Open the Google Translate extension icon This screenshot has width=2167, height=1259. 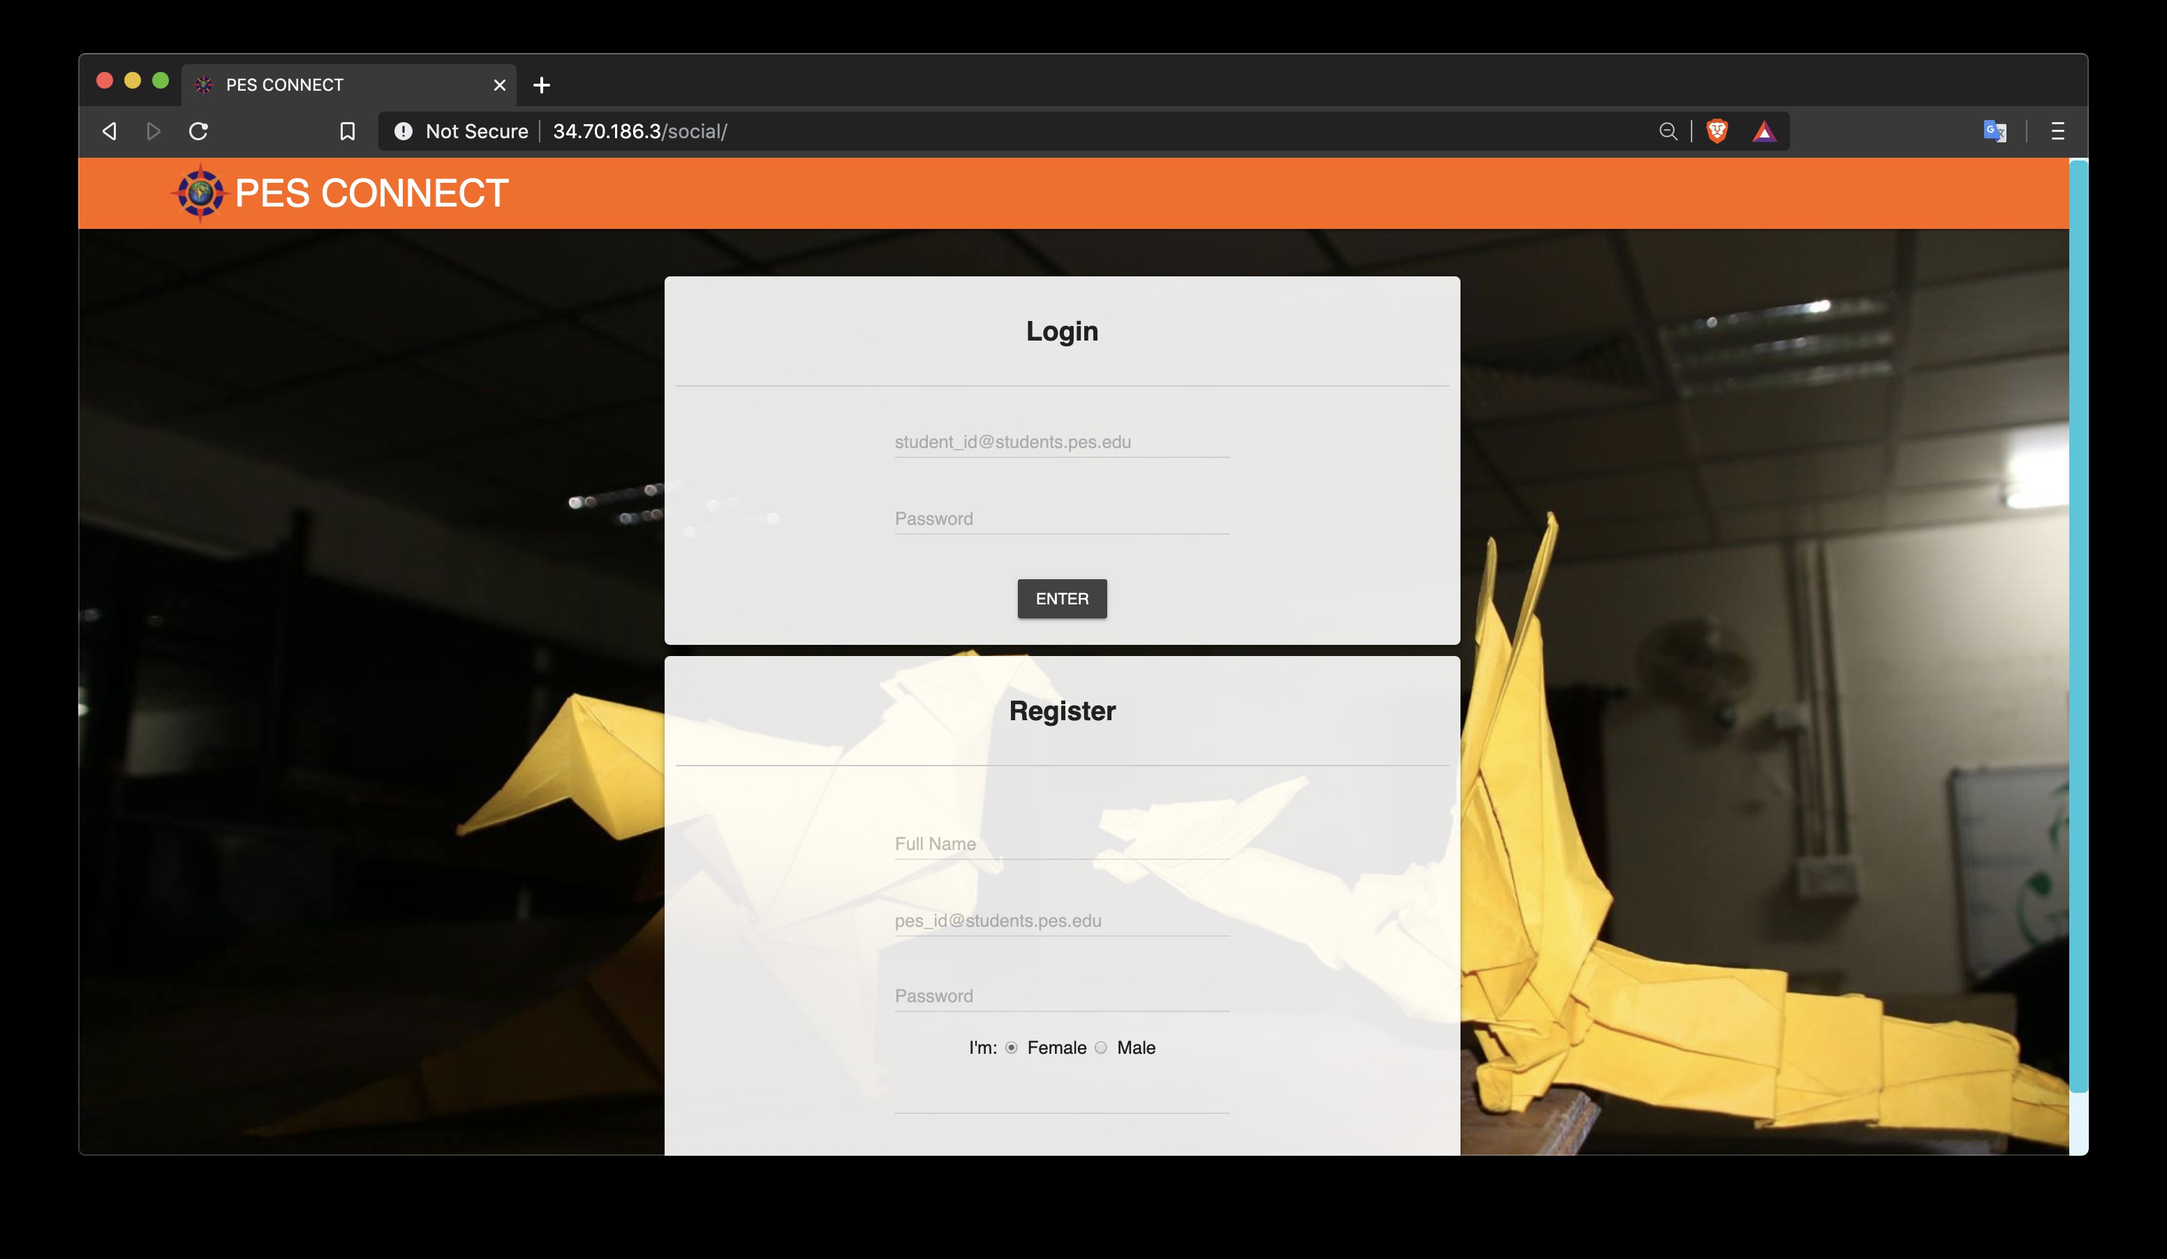coord(1994,131)
